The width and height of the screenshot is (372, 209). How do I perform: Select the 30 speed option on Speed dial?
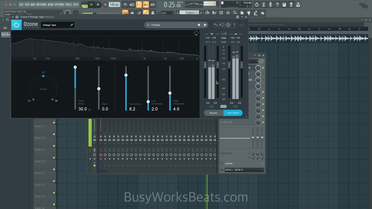[x=52, y=100]
